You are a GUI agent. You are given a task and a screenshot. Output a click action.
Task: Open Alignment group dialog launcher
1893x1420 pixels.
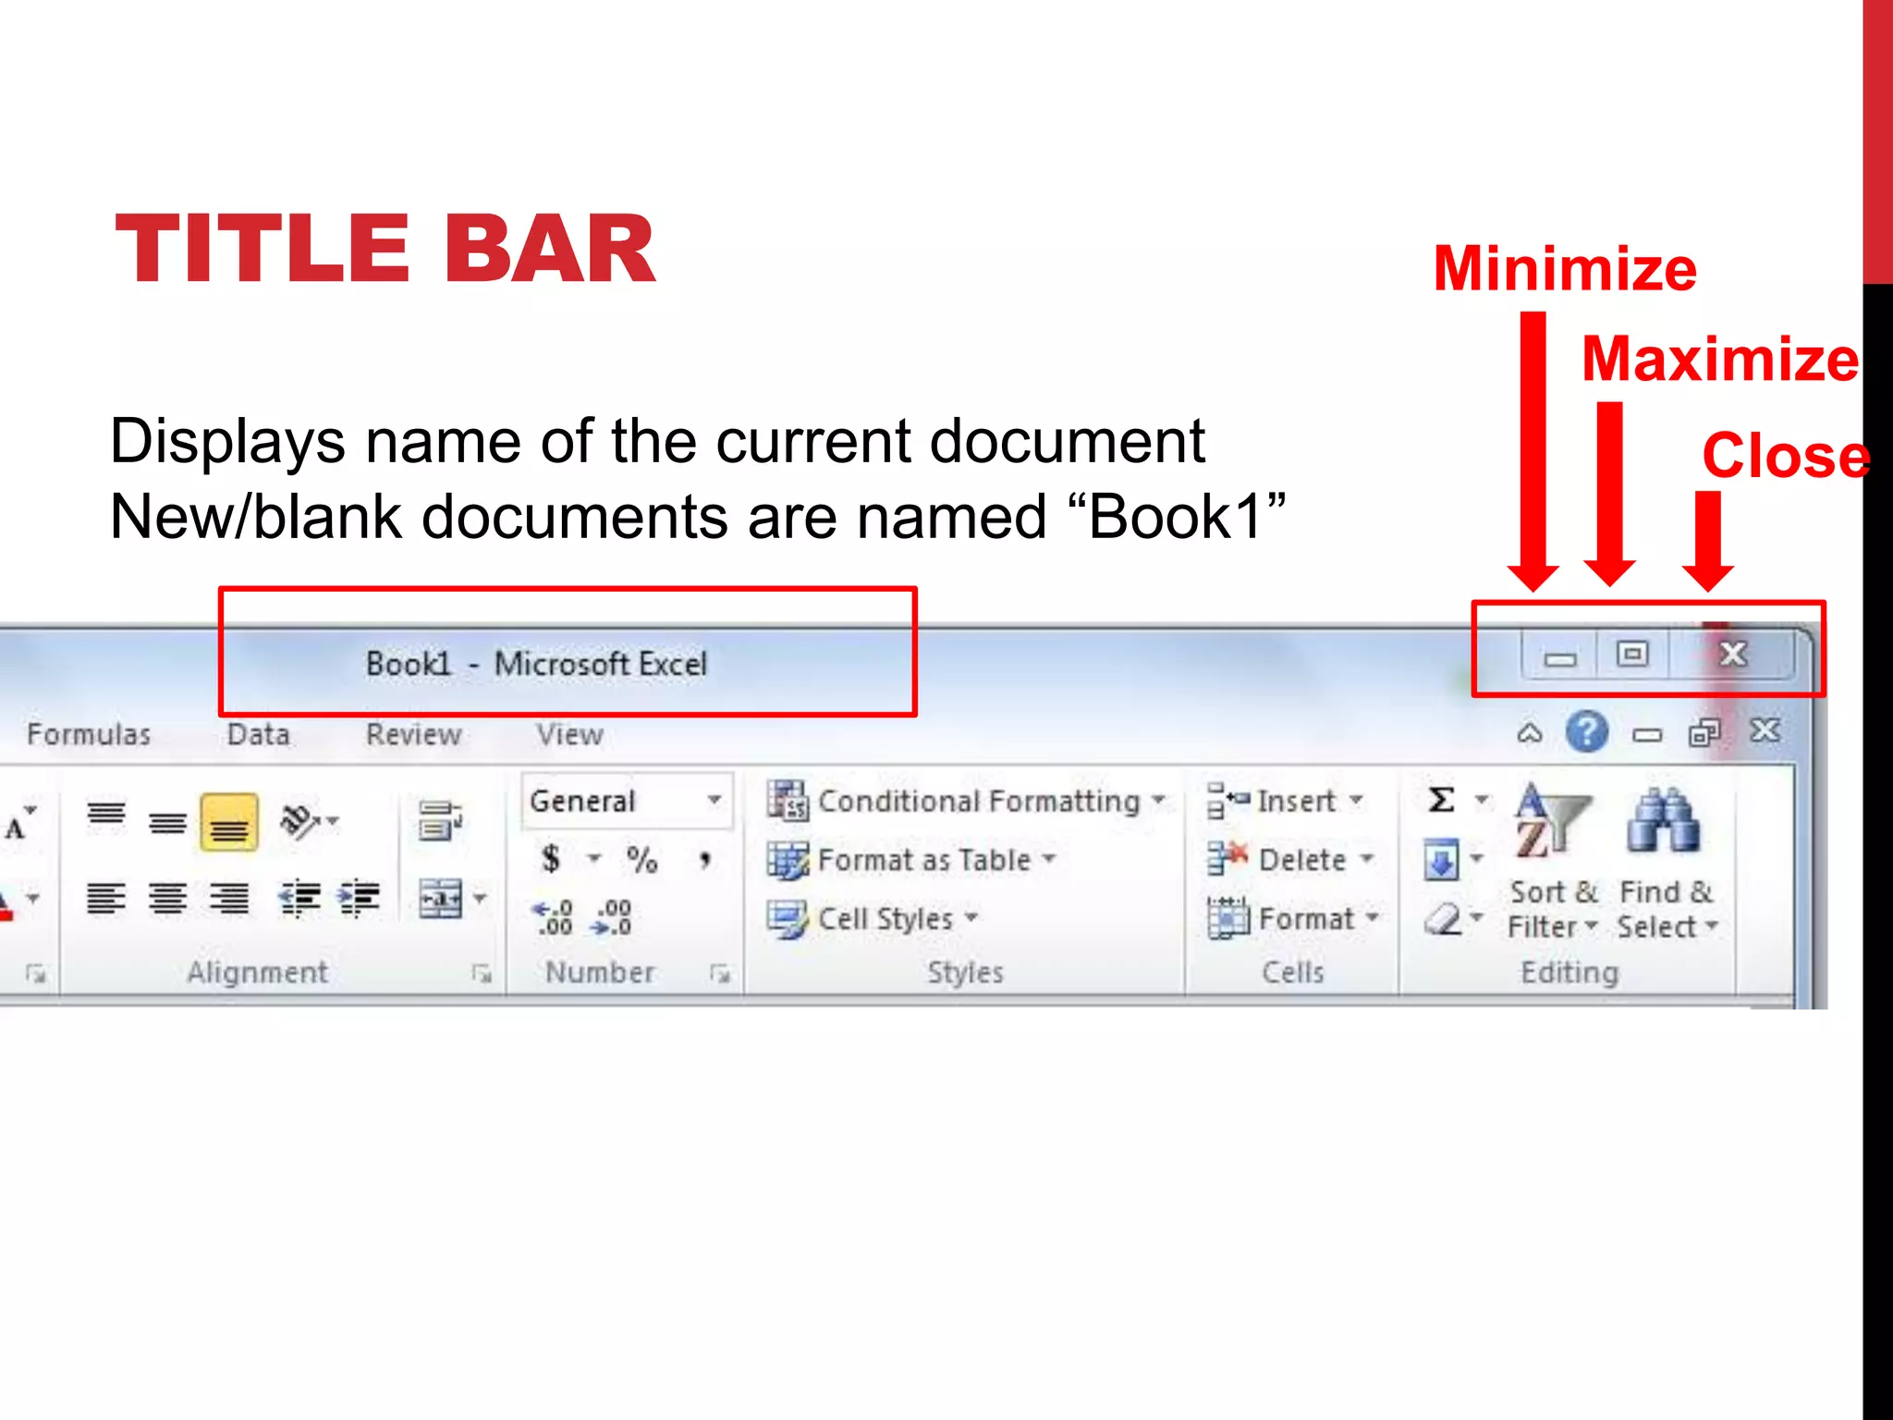click(x=482, y=973)
